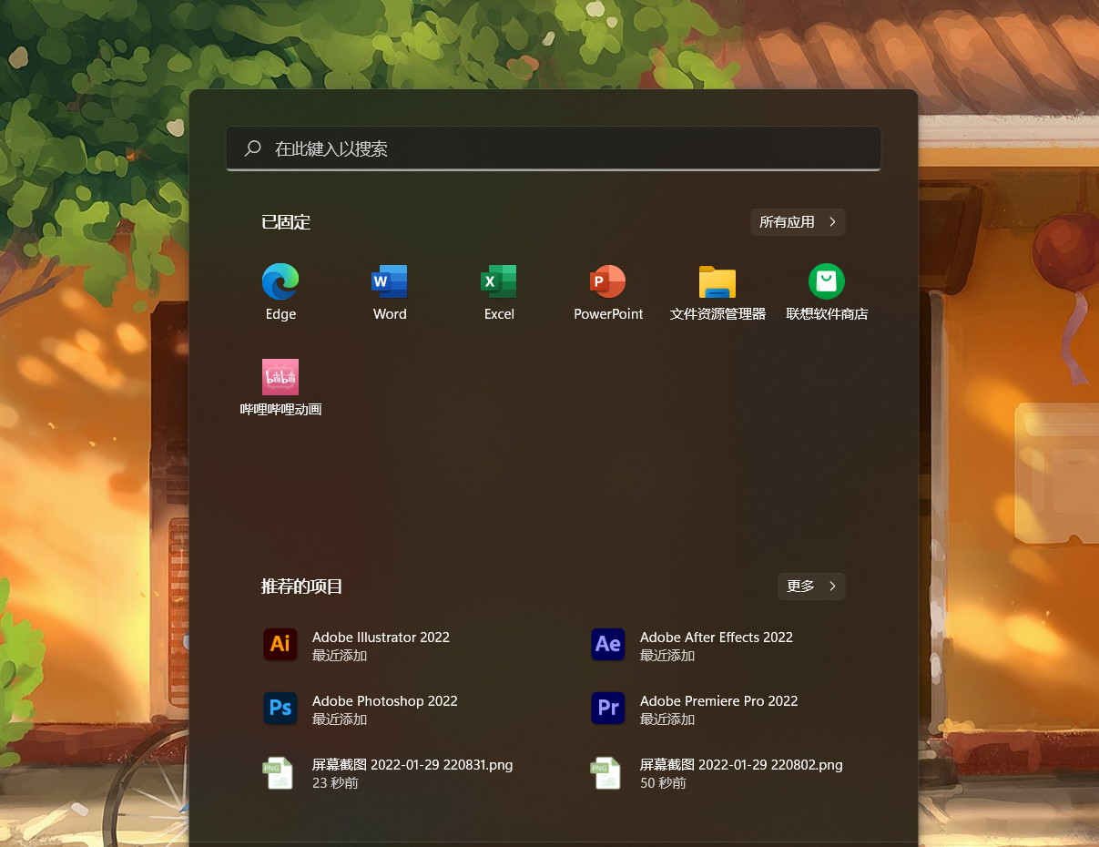The image size is (1099, 847).
Task: Click the Adobe Illustrator 2022 text
Action: [x=381, y=638]
